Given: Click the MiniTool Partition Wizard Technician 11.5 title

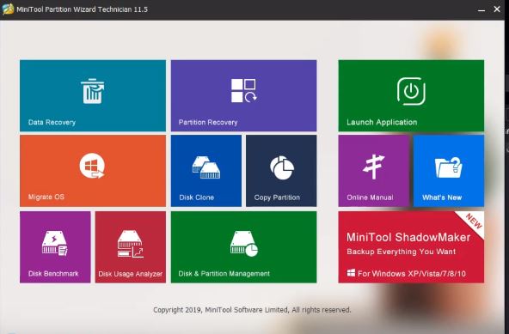Looking at the screenshot, I should click(83, 9).
